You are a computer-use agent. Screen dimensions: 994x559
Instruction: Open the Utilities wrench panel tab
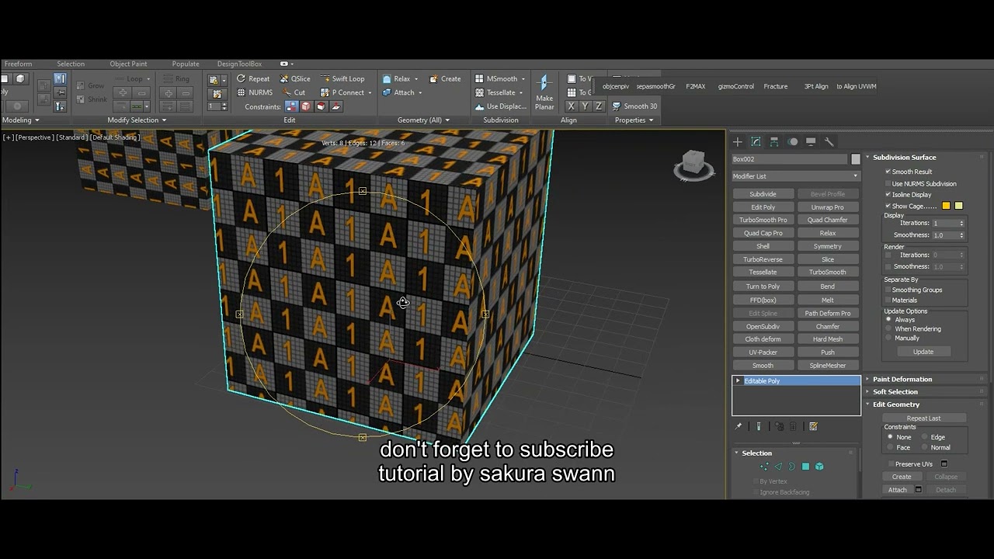tap(829, 142)
